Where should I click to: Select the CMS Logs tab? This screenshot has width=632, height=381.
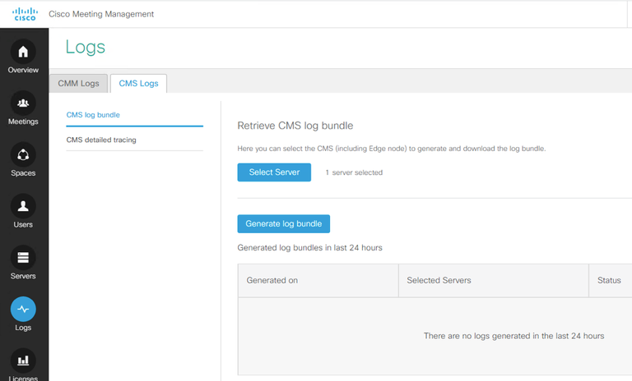[x=138, y=83]
